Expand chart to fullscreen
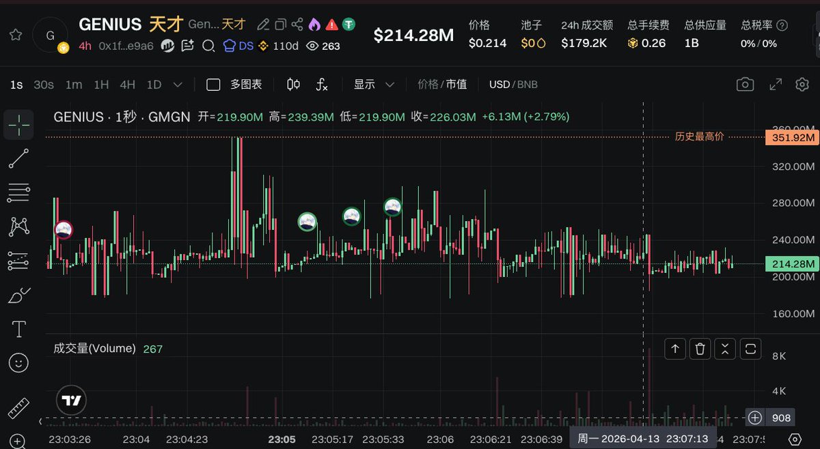Screen dimensions: 820x449 [776, 85]
